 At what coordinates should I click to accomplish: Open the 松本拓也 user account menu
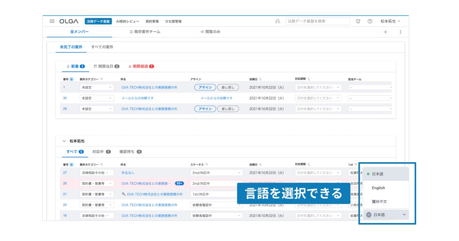390,21
